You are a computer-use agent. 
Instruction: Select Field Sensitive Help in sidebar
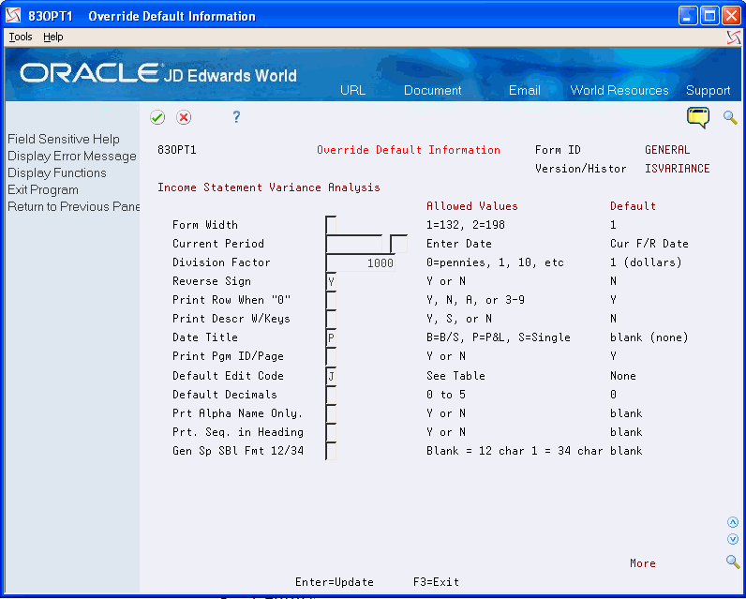[64, 139]
